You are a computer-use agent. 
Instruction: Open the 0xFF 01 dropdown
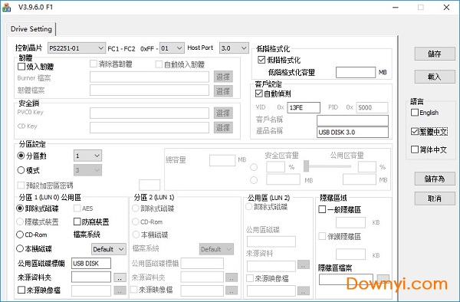tap(172, 48)
